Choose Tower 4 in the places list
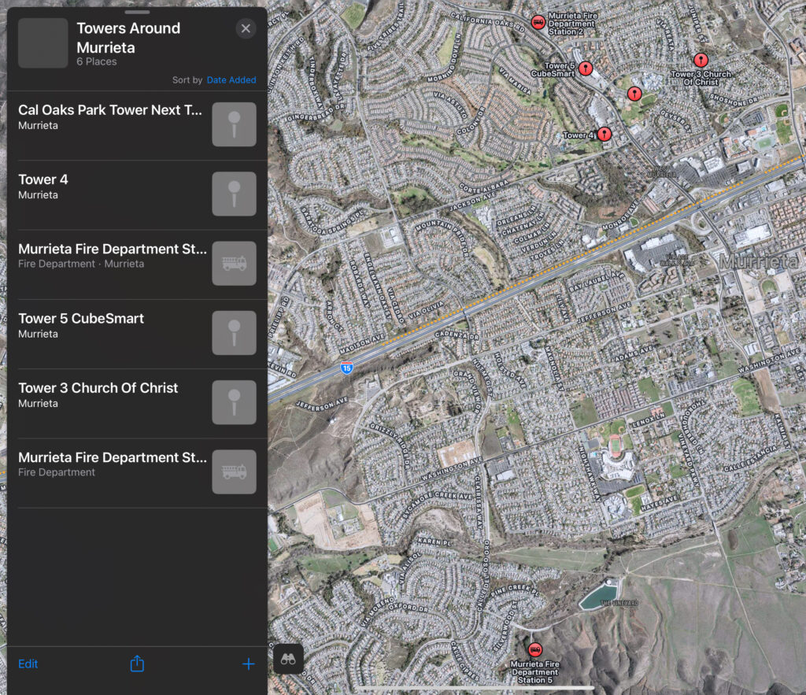The width and height of the screenshot is (806, 695). pos(110,187)
